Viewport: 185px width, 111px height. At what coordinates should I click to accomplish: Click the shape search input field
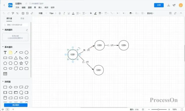[15, 25]
